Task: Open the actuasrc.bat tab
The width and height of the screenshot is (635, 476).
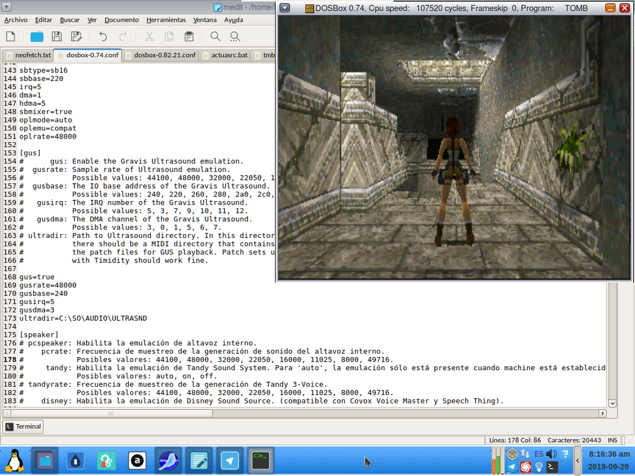Action: click(224, 55)
